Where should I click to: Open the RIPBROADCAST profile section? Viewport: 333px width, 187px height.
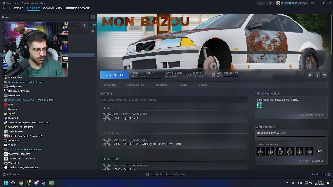[78, 8]
